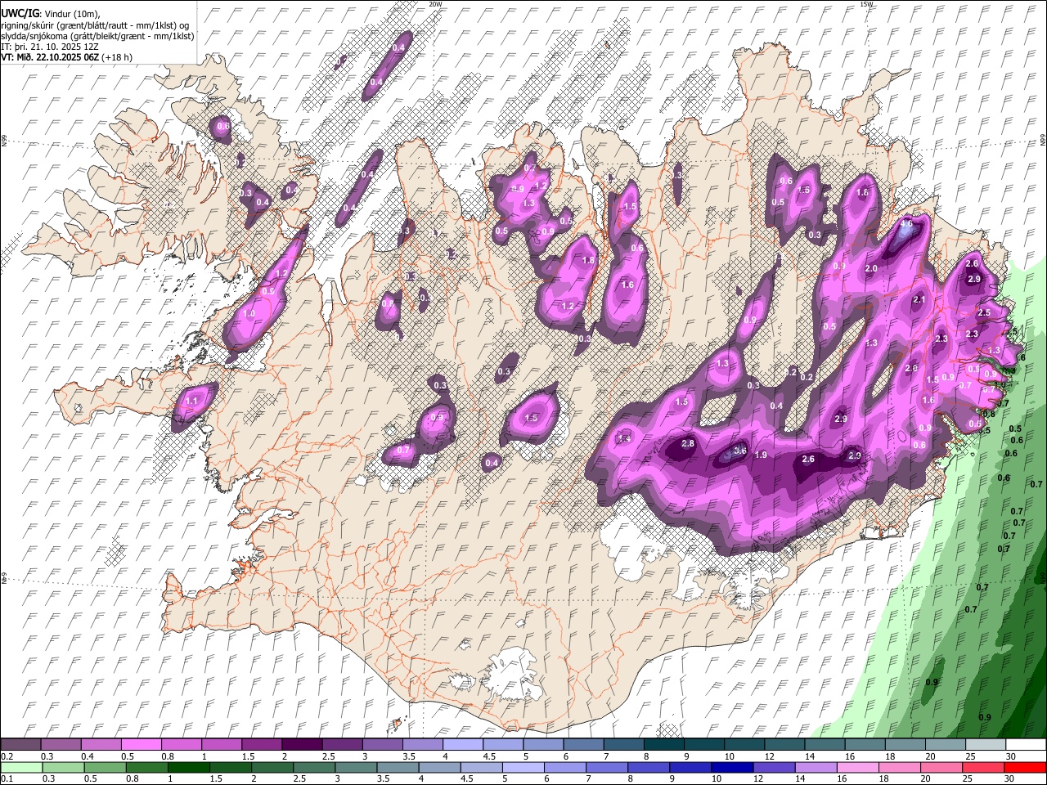
Task: Click the pale green 0.1 rain legend swatch
Action: coord(20,768)
